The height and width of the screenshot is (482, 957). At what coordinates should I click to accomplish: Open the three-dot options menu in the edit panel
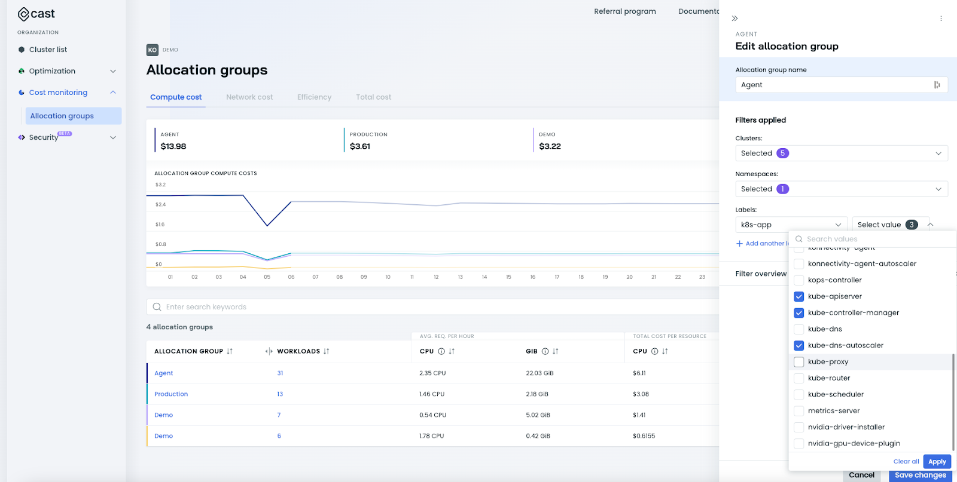point(941,19)
